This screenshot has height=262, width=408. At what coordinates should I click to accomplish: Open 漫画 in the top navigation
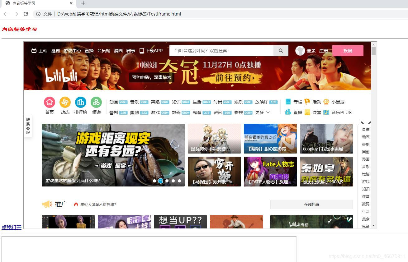click(x=118, y=51)
